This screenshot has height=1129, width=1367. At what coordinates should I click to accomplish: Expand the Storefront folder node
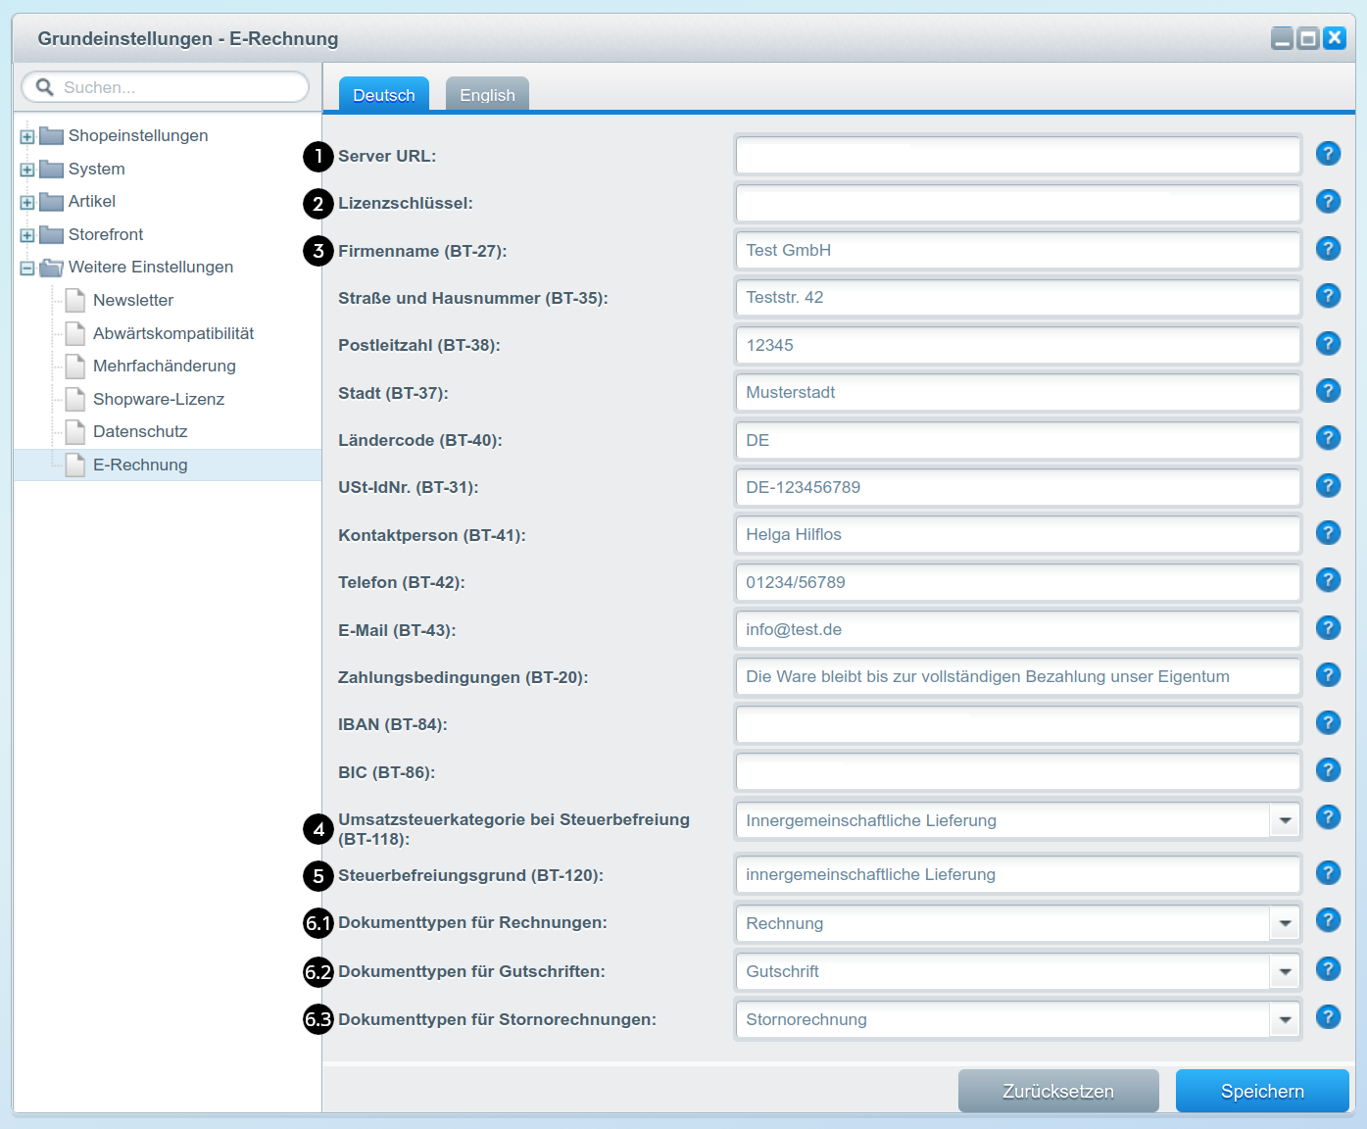[27, 235]
